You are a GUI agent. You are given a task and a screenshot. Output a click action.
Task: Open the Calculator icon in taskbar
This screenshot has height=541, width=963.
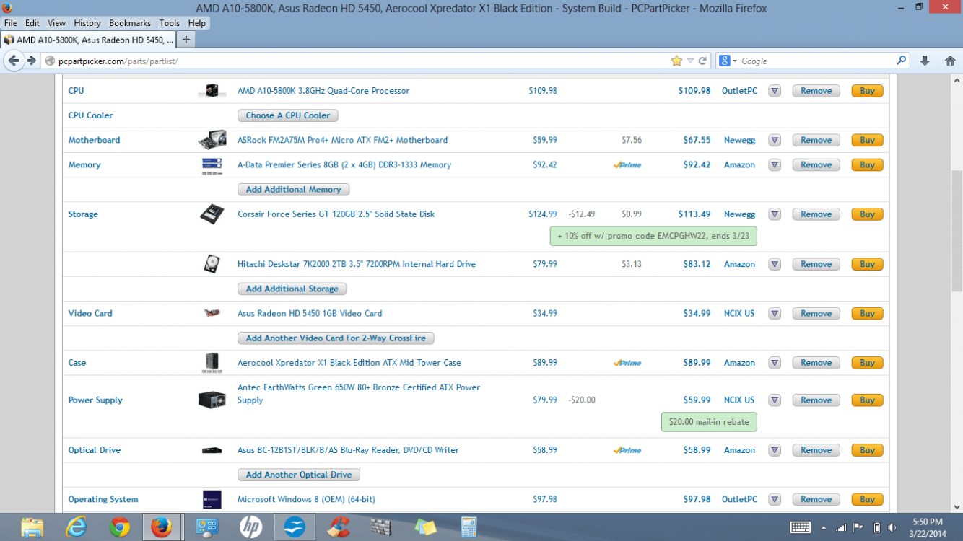point(469,527)
